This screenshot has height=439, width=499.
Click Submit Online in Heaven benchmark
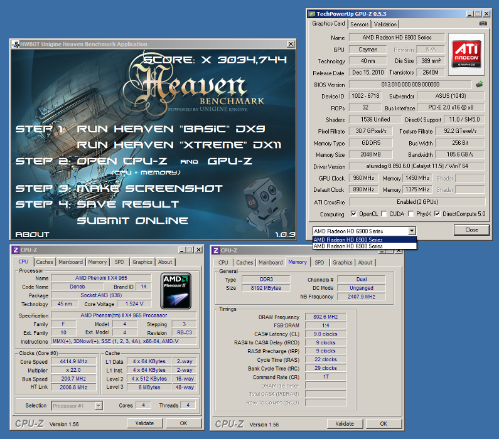[x=132, y=220]
